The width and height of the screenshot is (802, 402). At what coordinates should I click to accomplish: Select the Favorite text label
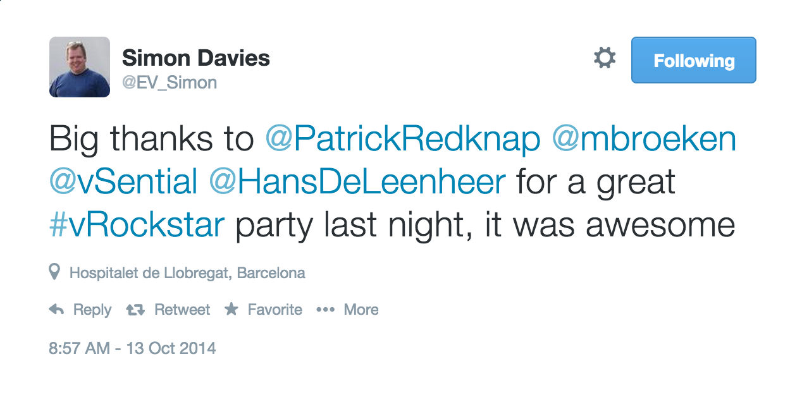tap(275, 310)
